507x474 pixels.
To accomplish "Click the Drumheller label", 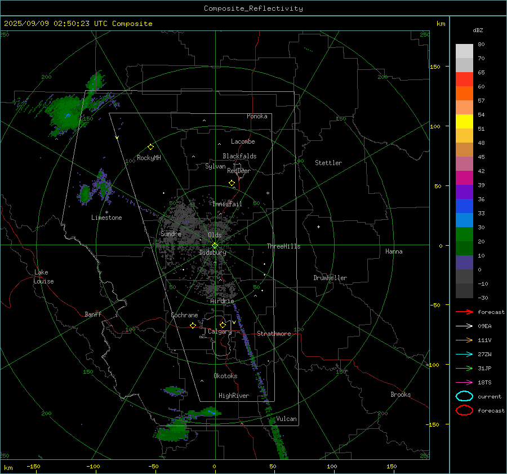I will (330, 278).
